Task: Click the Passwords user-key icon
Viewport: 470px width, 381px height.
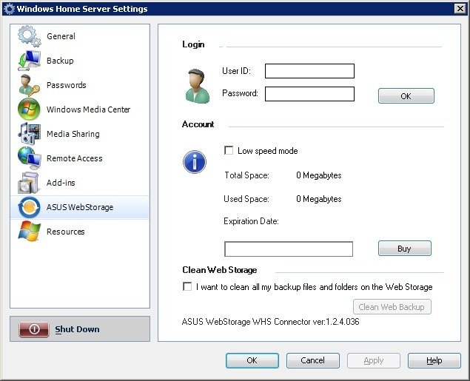Action: point(29,85)
